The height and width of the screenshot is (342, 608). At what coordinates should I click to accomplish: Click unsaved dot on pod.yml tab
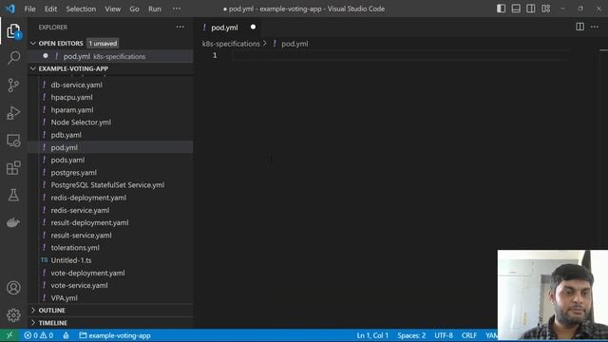(253, 28)
